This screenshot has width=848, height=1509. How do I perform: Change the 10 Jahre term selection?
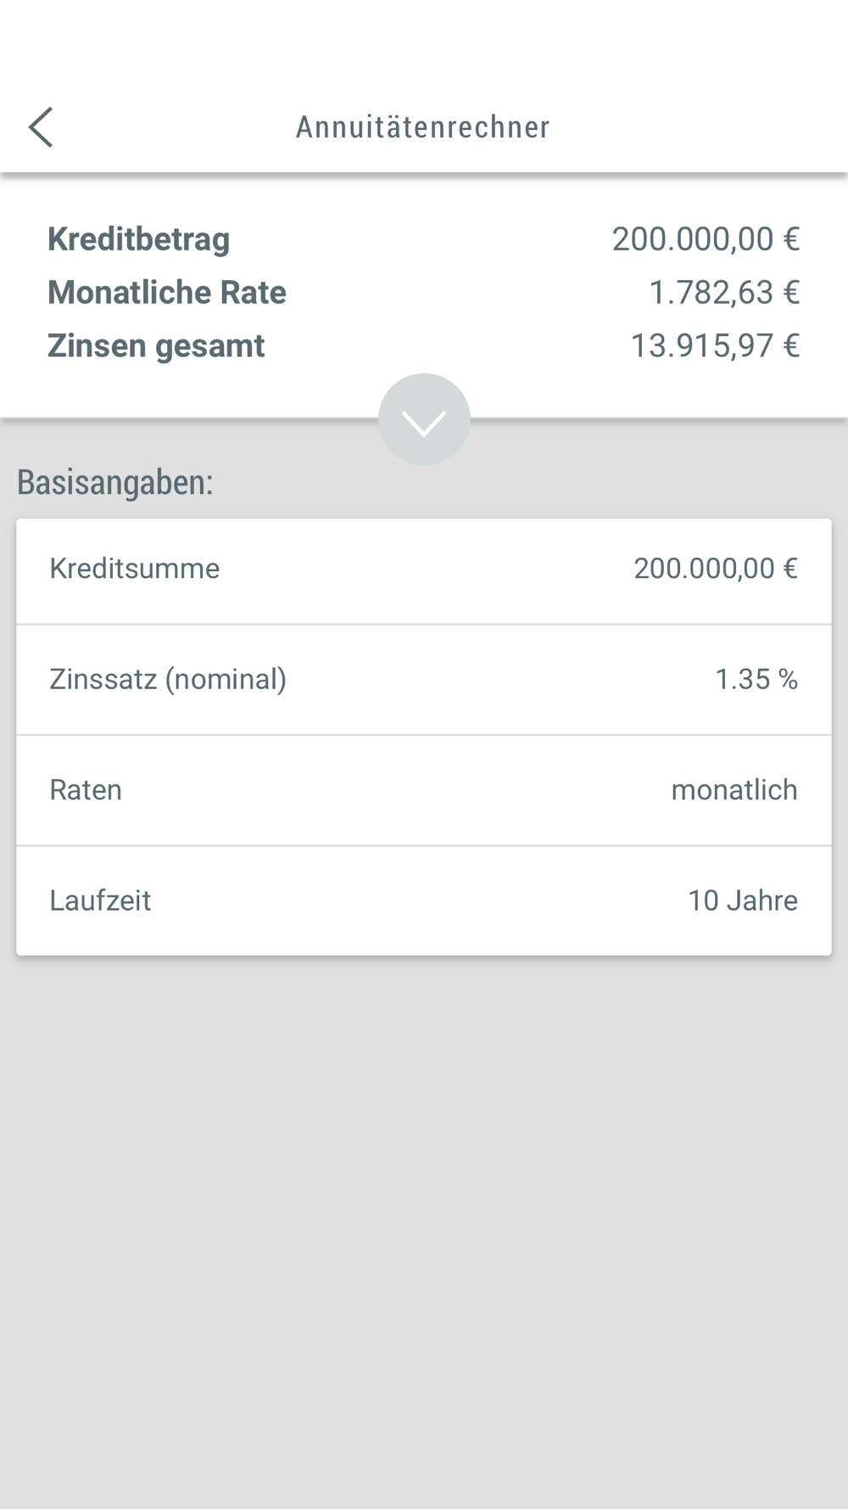(743, 900)
